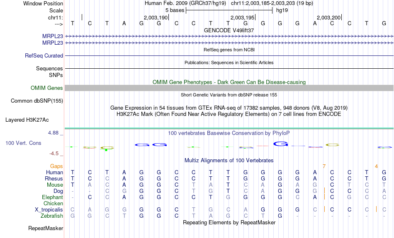394x238 pixels.
Task: Click the Chicken species row label
Action: click(x=53, y=203)
